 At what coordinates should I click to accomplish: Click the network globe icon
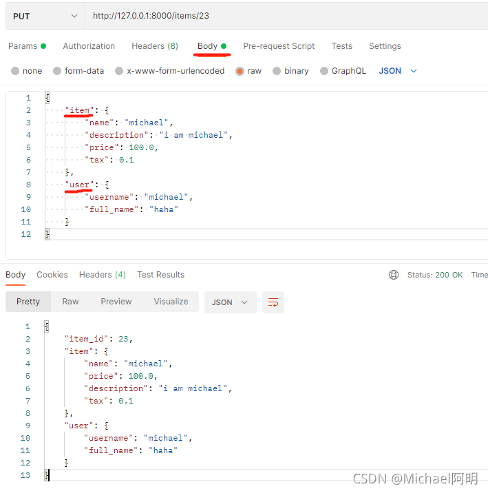pyautogui.click(x=394, y=275)
